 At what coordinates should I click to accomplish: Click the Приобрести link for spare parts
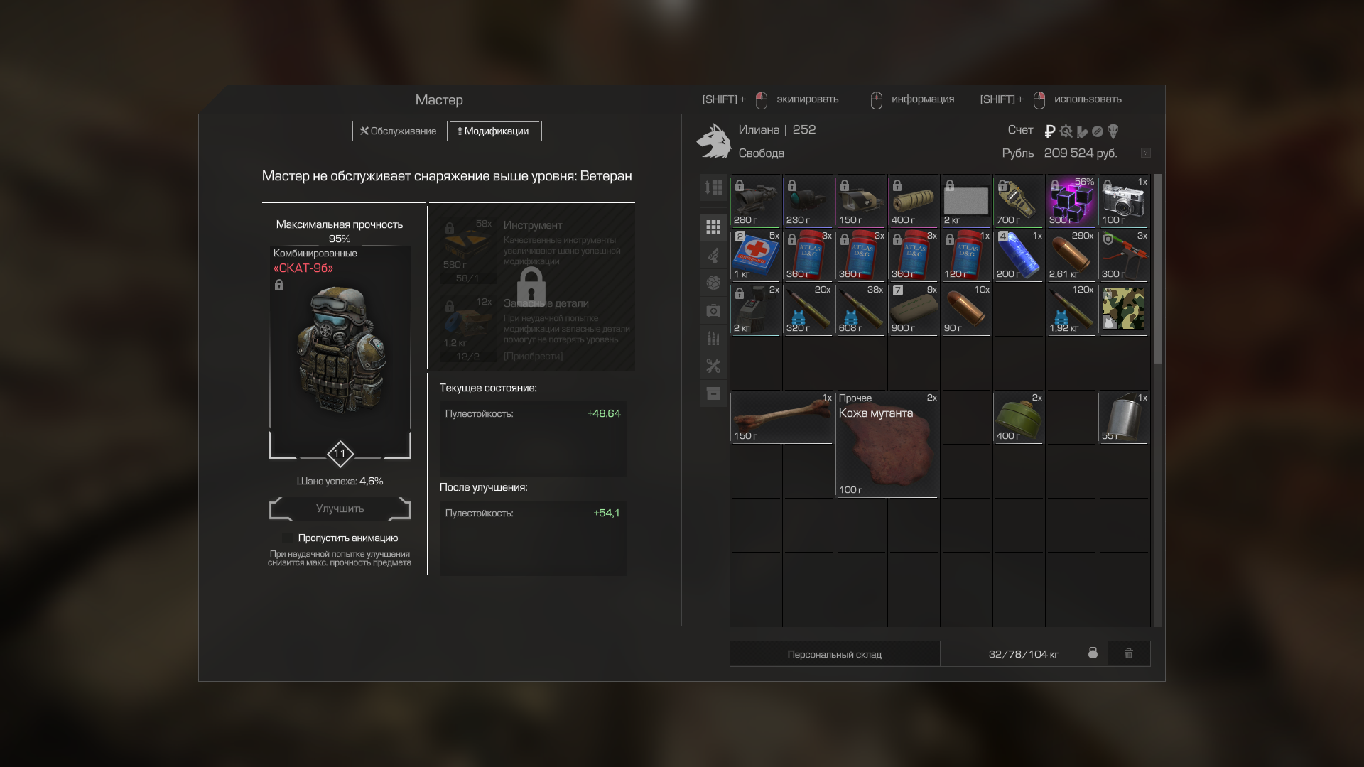tap(533, 357)
